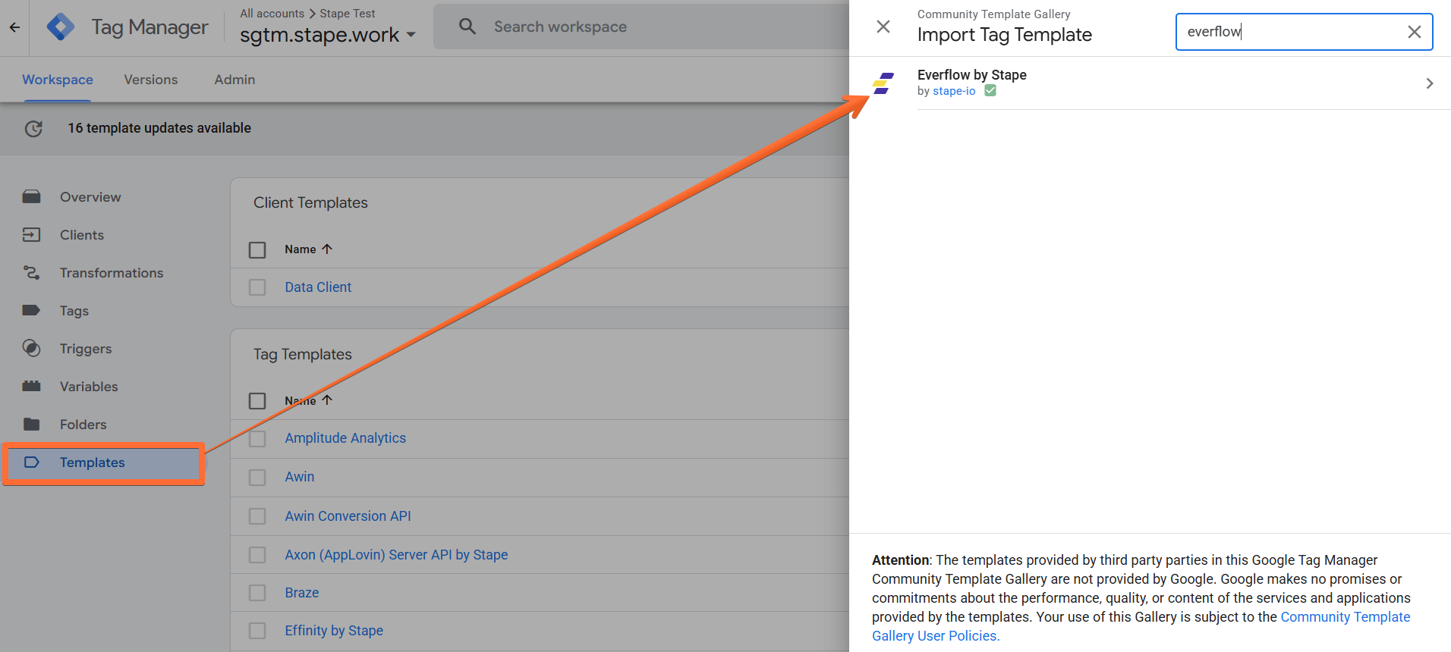This screenshot has width=1451, height=652.
Task: Click the Everflow by Stape logo icon
Action: pos(883,83)
